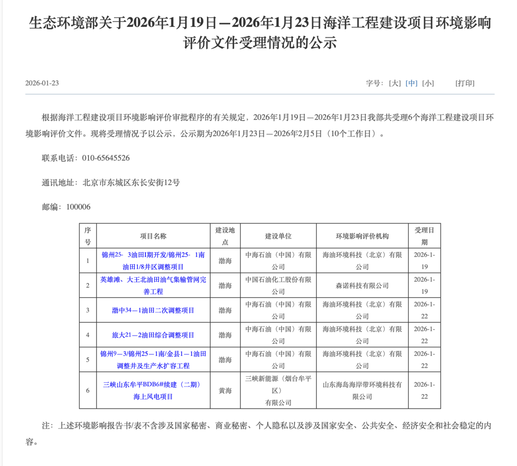Screen dimensions: 517x466
Task: Click 渤海 in row 3
Action: [x=225, y=310]
